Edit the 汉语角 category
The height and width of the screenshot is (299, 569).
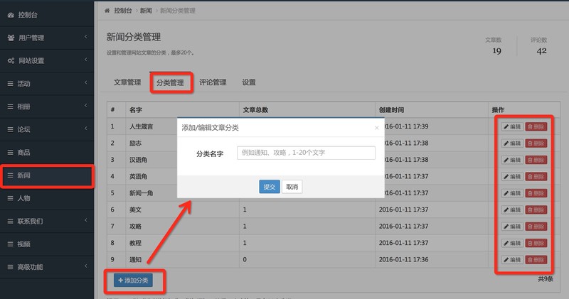pyautogui.click(x=512, y=160)
